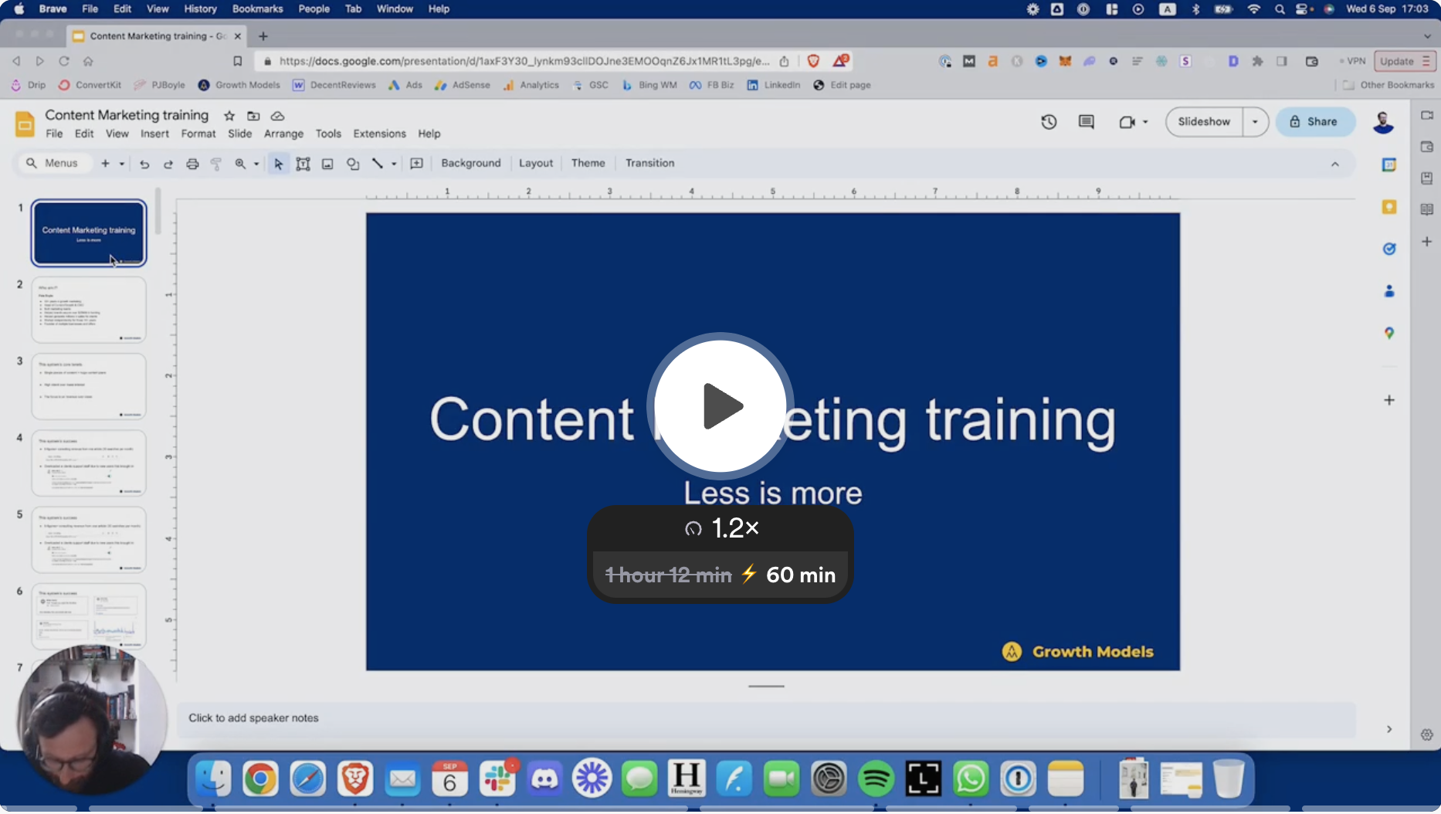Bookmark this page in address bar
The width and height of the screenshot is (1441, 814).
[x=237, y=61]
